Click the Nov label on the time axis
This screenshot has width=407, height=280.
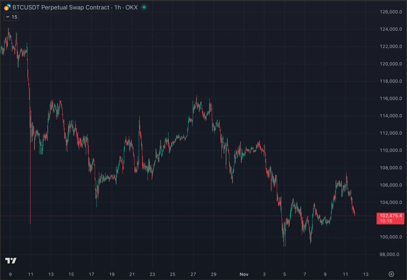click(244, 274)
